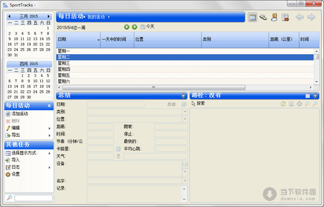Click 导入 to import data
Screen dimensions: 324x207
click(x=13, y=160)
